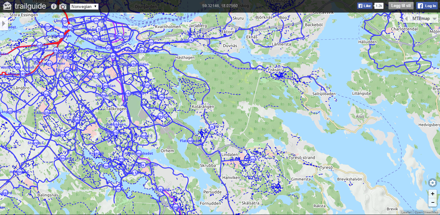This screenshot has height=215, width=440.
Task: Click the trailguide title text
Action: [x=30, y=6]
